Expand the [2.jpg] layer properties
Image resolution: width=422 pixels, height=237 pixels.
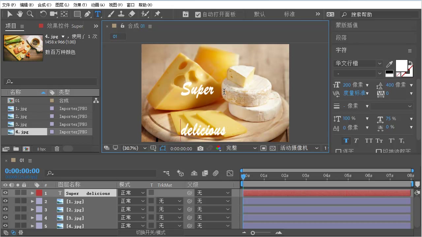tap(32, 210)
